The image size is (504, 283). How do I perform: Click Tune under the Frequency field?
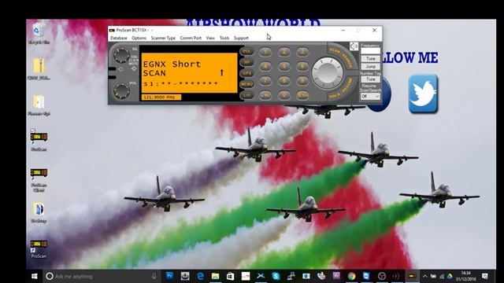(x=370, y=59)
